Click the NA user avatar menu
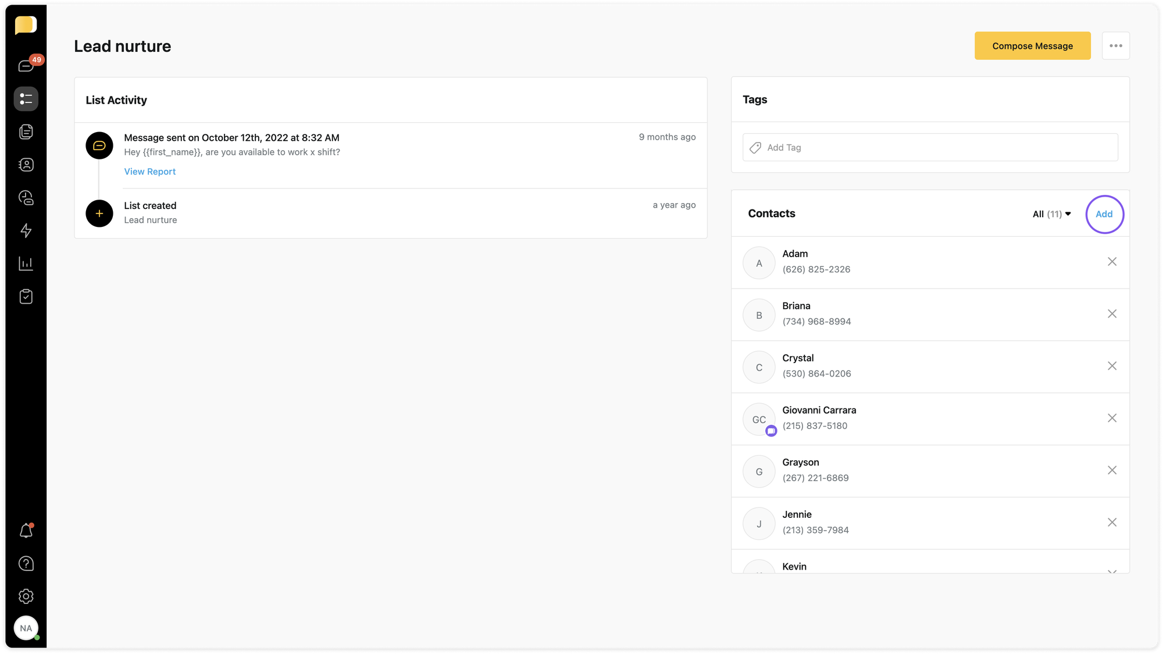Image resolution: width=1163 pixels, height=654 pixels. 26,628
